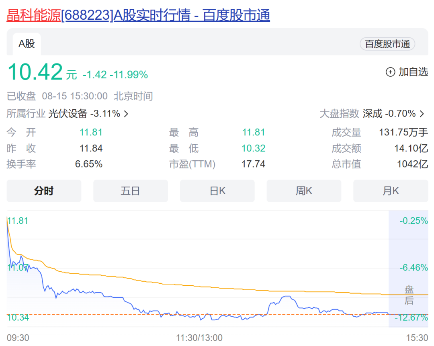This screenshot has height=346, width=434.
Task: Click the 今开 value 11.81
Action: pyautogui.click(x=91, y=132)
